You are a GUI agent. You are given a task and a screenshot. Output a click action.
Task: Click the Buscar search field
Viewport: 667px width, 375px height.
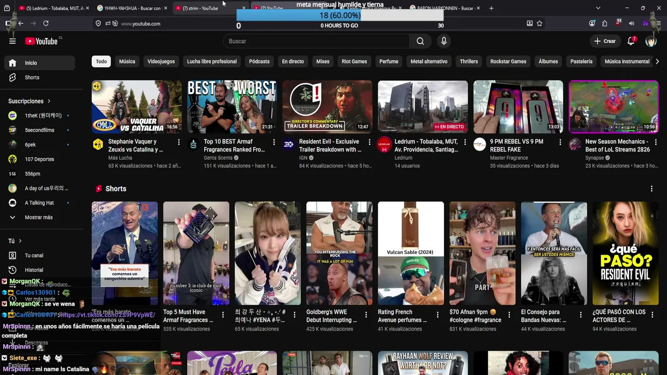[x=316, y=41]
